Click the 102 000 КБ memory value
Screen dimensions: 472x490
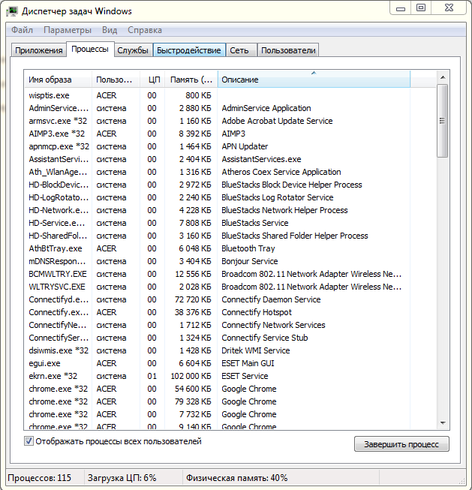click(x=191, y=376)
